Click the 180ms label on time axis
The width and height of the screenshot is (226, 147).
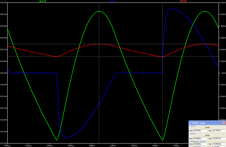(6, 145)
